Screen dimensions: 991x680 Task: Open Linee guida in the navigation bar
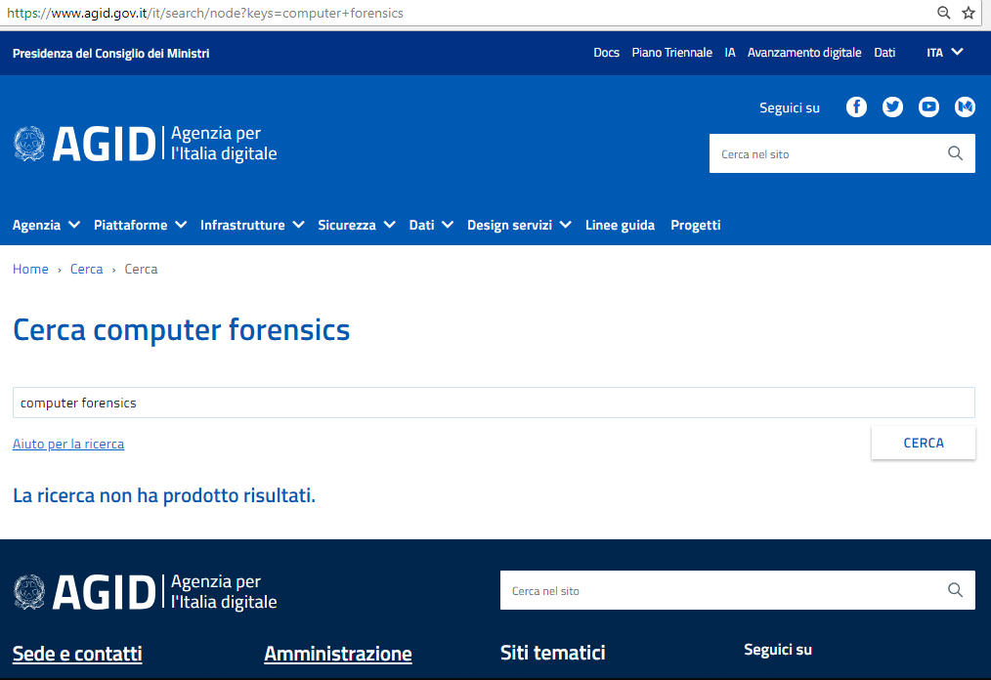click(x=620, y=225)
